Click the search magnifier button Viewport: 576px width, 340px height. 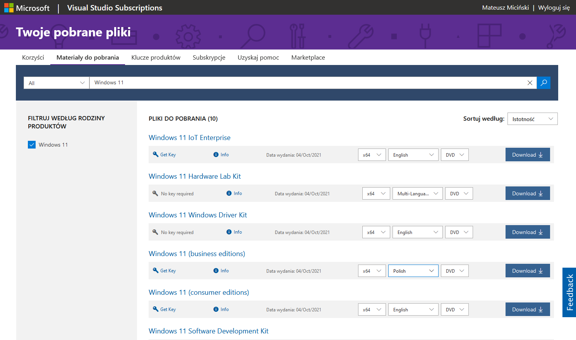point(543,83)
